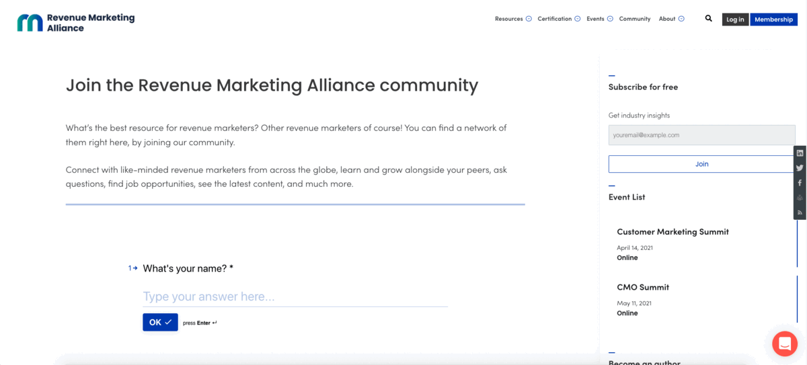Open the red chat widget bubble
807x365 pixels.
pos(784,343)
